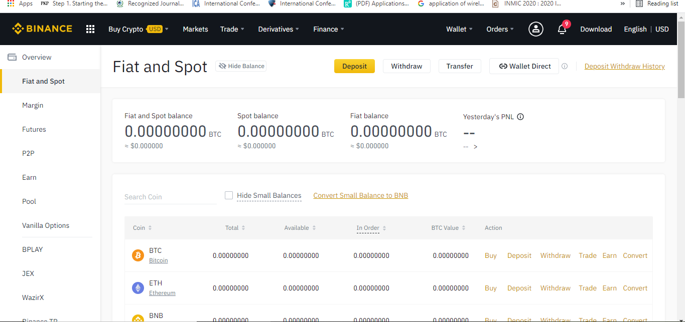Click Trade in the BTC row

[x=587, y=255]
